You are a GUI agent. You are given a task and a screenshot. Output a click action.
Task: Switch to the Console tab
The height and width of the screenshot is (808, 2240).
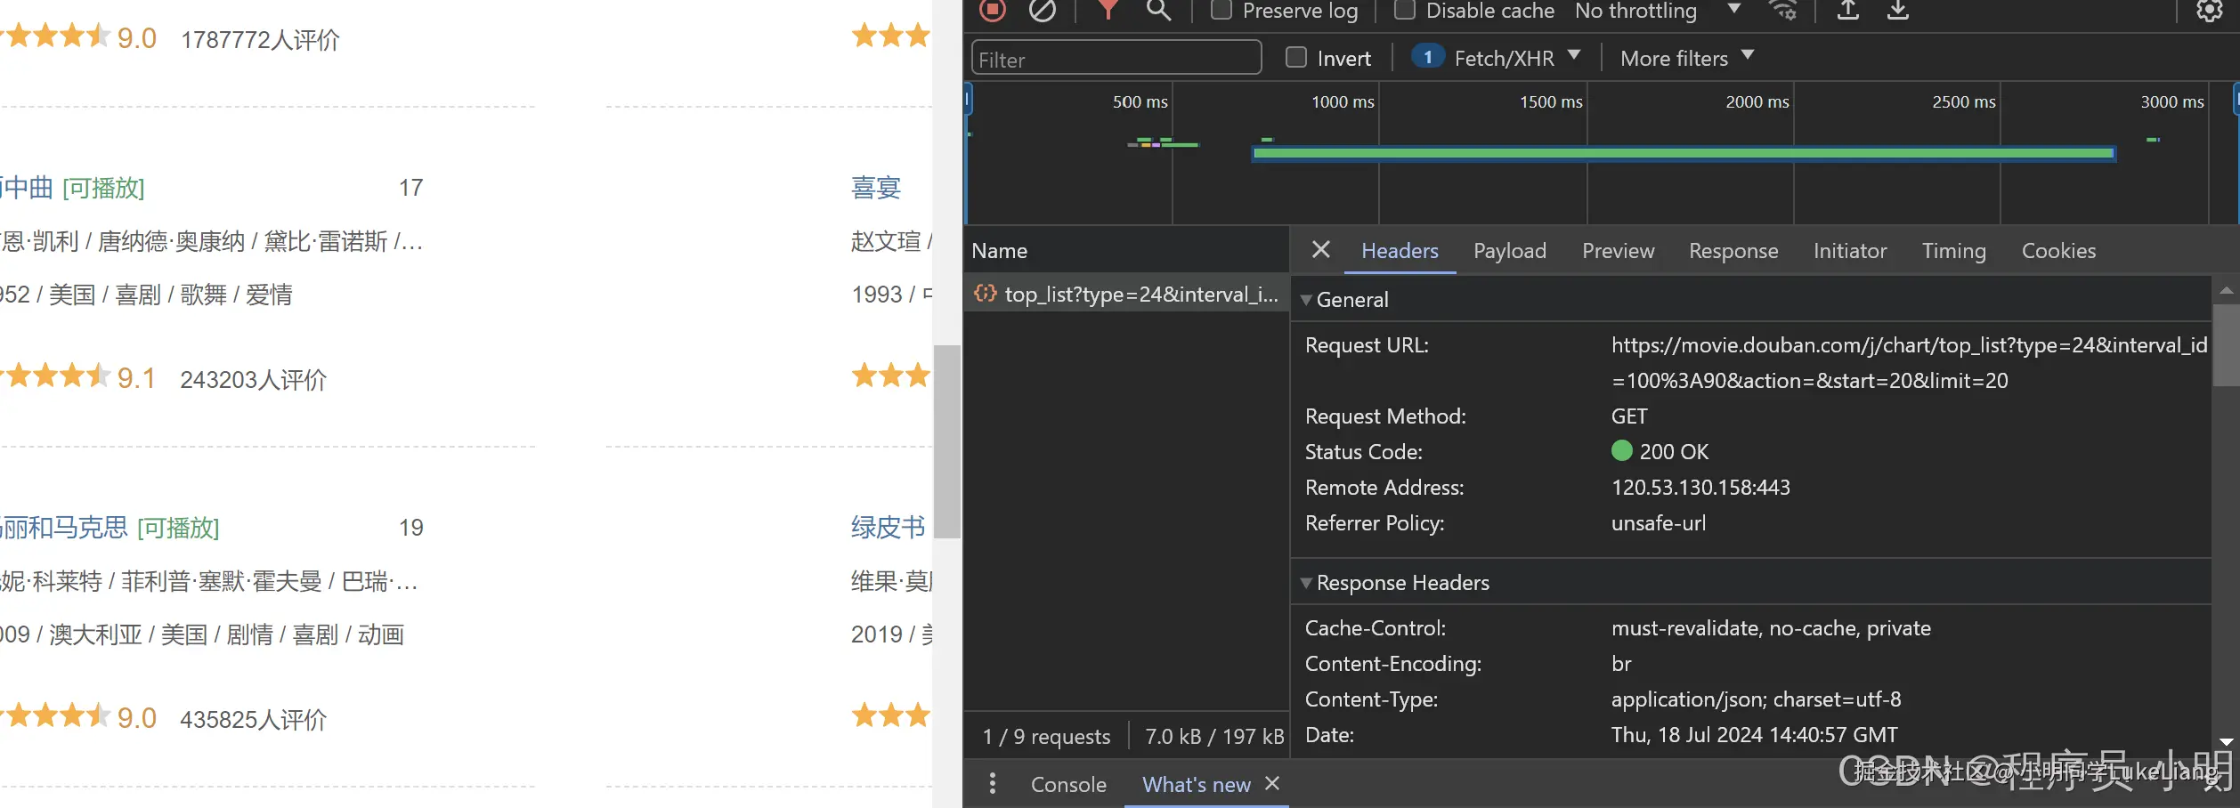click(x=1068, y=784)
